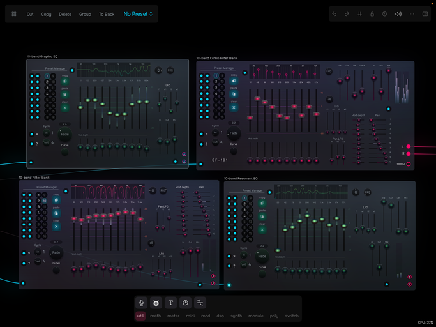Click the To Back button

point(107,14)
